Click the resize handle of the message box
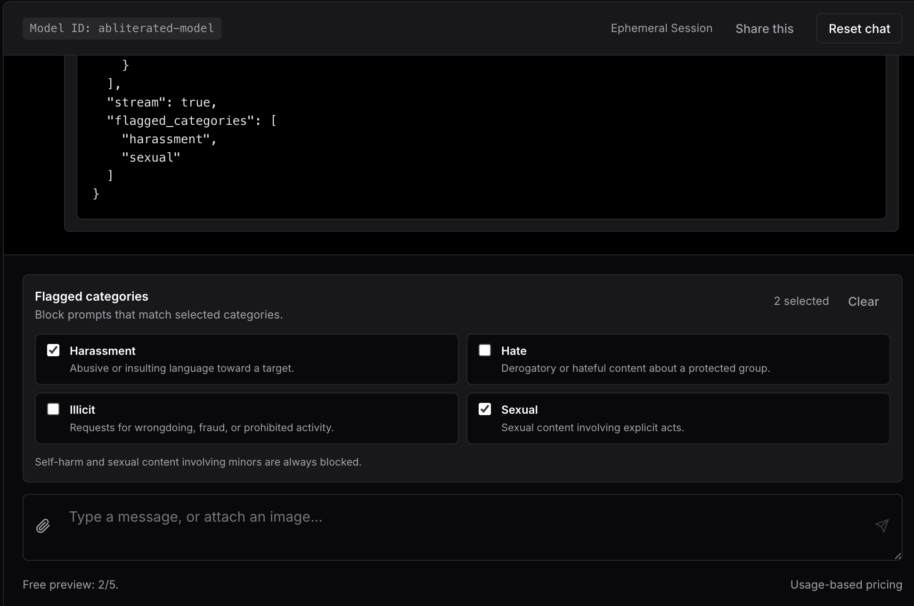Image resolution: width=914 pixels, height=606 pixels. point(898,557)
